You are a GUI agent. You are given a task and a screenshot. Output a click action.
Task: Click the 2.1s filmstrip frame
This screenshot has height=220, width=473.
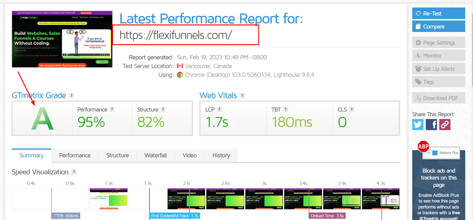[186, 199]
